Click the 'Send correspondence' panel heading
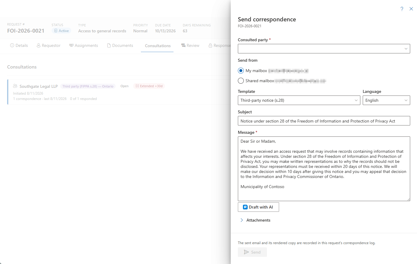 click(x=267, y=19)
